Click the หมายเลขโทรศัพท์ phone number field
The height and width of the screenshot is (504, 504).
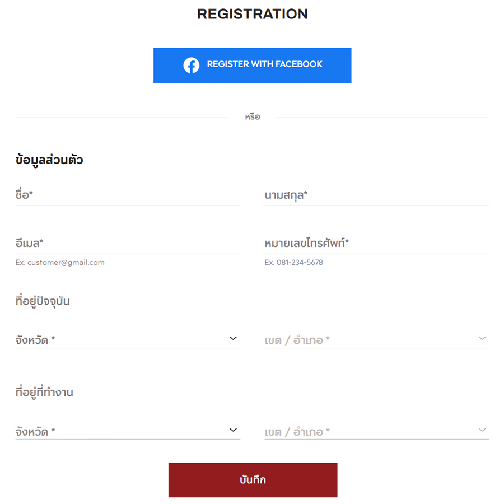point(376,244)
